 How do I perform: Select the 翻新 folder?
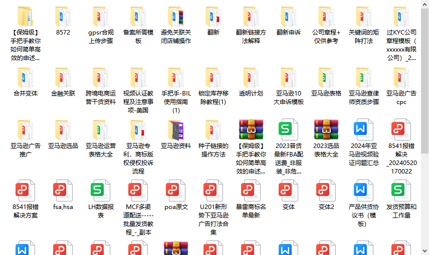(213, 17)
